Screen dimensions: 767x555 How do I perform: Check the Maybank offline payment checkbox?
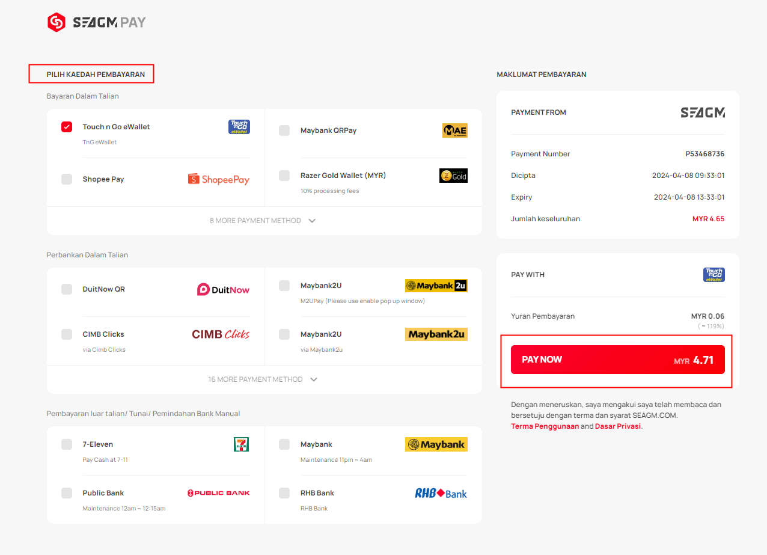284,444
